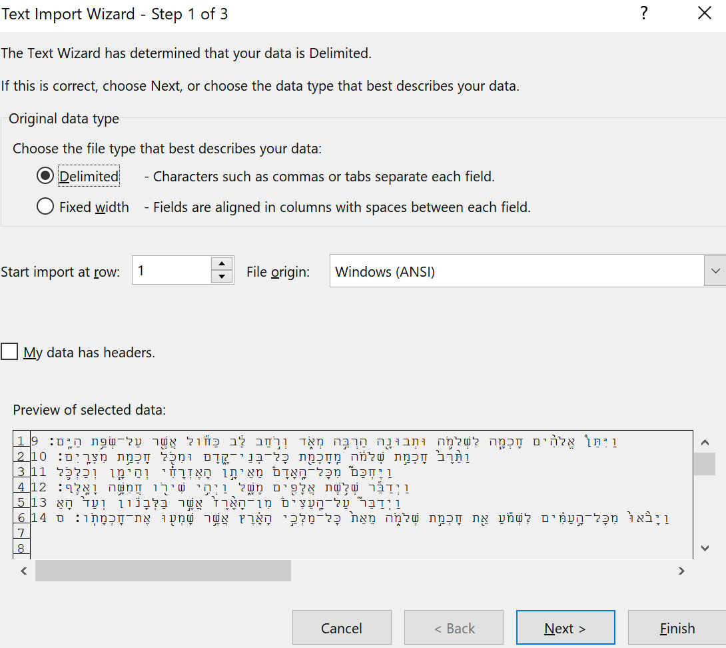726x648 pixels.
Task: Close the Text Import Wizard dialog
Action: (704, 13)
